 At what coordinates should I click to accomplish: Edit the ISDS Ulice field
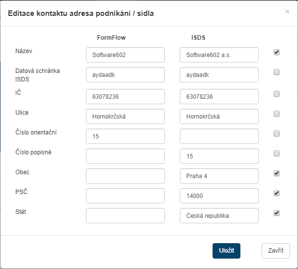pos(219,117)
